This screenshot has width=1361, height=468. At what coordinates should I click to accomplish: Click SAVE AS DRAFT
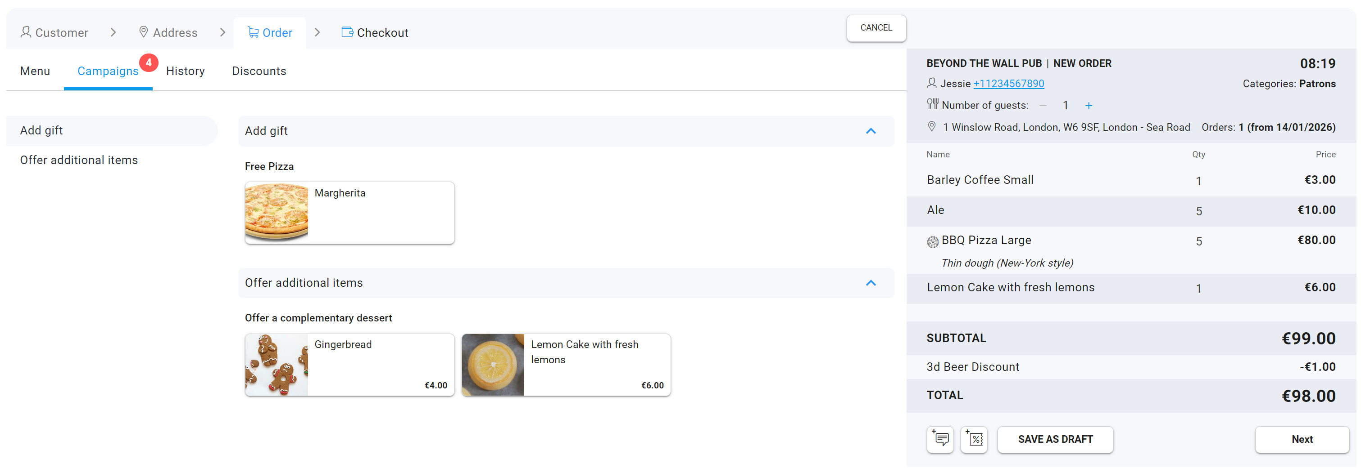(1055, 439)
